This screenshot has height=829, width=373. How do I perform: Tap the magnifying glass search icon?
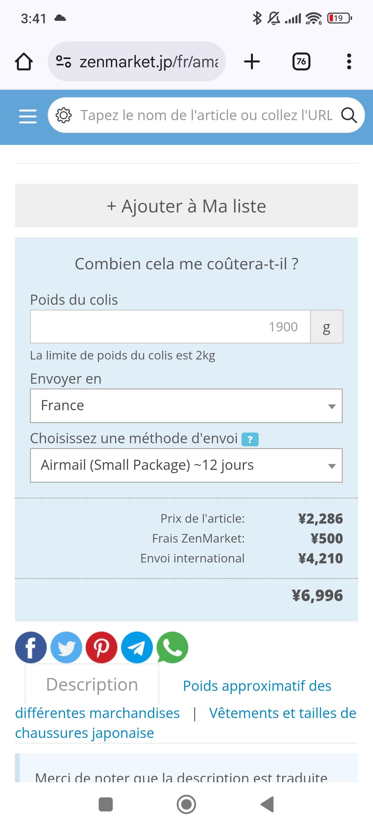pyautogui.click(x=349, y=115)
